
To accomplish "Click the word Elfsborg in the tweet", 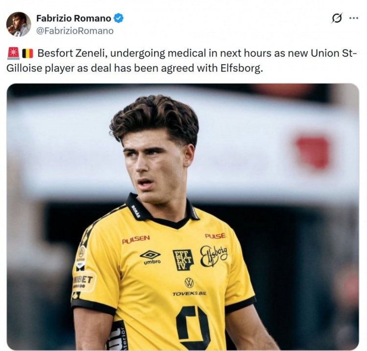I will (x=242, y=68).
